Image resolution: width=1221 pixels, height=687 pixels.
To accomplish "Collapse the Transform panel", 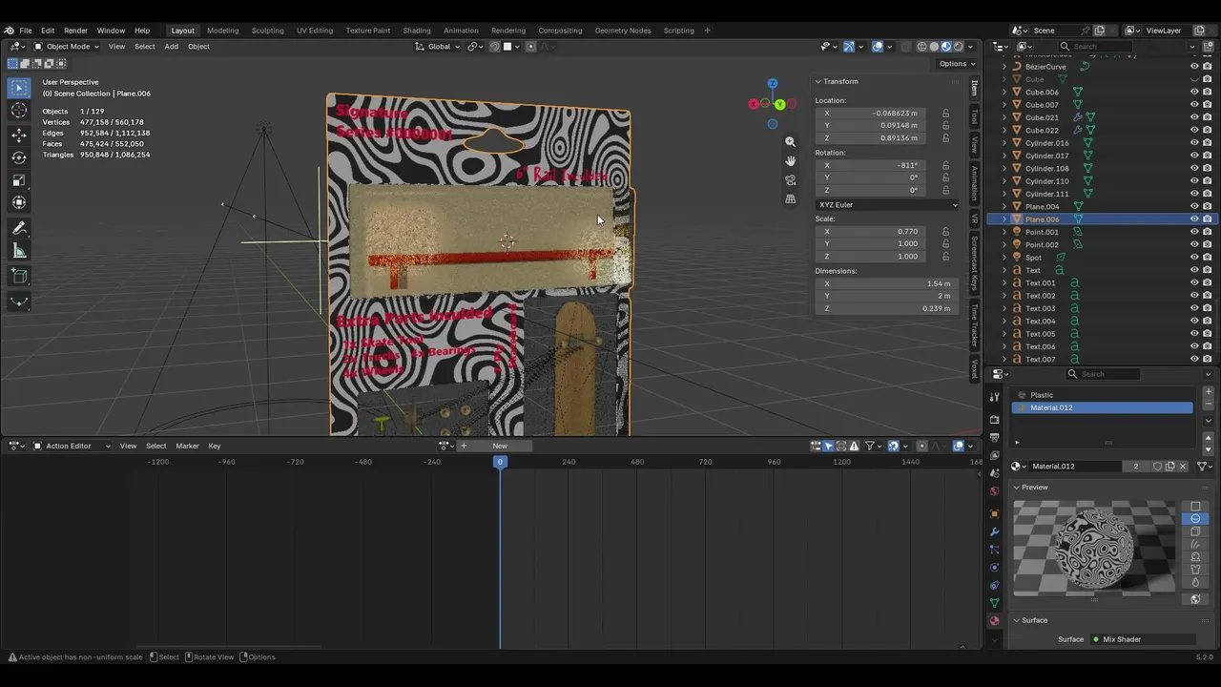I will 818,82.
